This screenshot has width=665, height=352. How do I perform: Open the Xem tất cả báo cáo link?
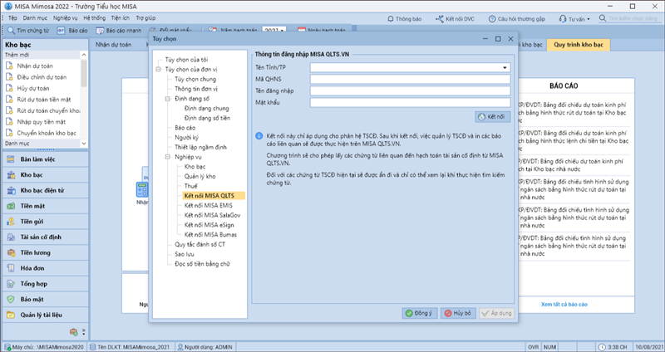[564, 305]
